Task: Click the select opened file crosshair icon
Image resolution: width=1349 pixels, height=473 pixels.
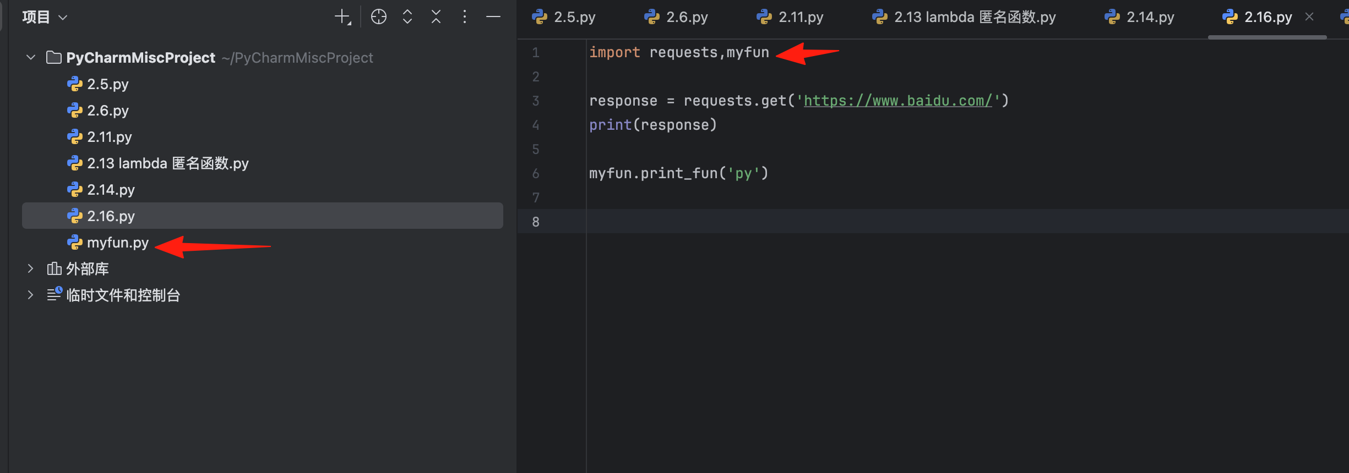Action: click(x=379, y=17)
